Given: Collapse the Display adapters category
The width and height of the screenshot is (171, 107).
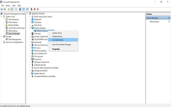Looking at the screenshot, I should pyautogui.click(x=30, y=28).
